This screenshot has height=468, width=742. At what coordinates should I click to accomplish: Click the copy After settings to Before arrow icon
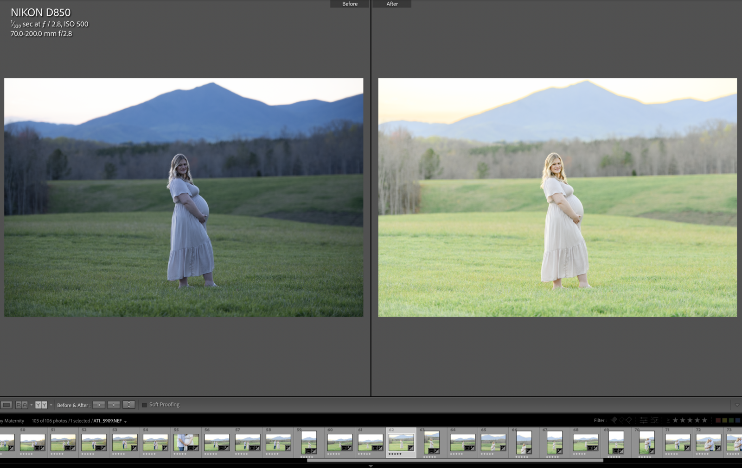[x=114, y=405]
